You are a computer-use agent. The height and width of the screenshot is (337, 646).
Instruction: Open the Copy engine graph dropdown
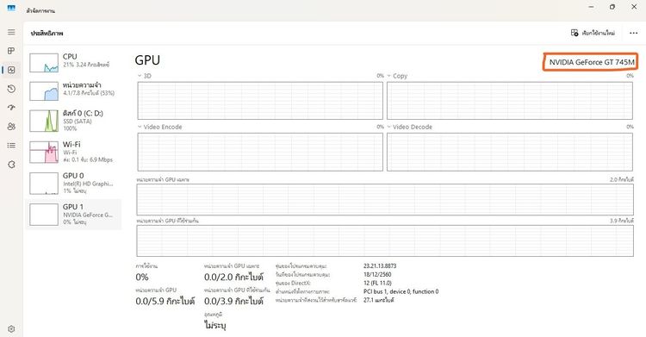(x=397, y=76)
